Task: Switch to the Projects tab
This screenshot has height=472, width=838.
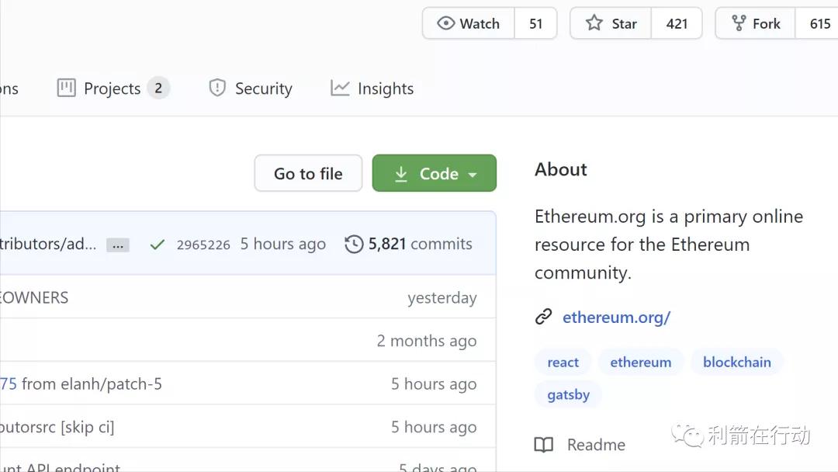Action: (113, 88)
